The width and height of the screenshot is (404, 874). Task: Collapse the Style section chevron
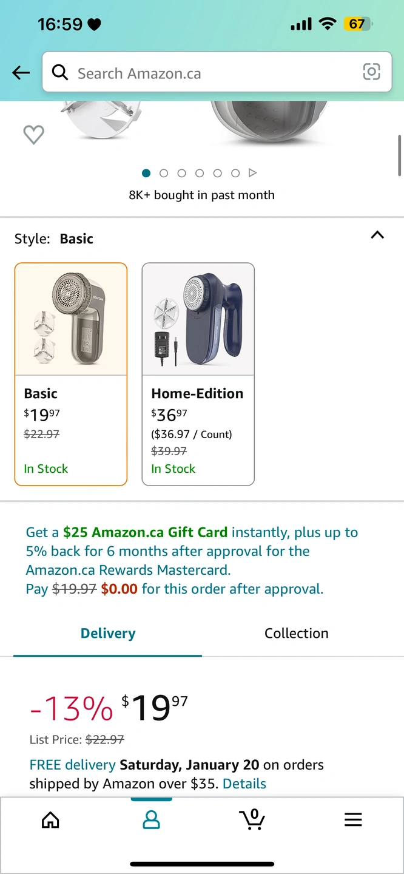(x=377, y=235)
